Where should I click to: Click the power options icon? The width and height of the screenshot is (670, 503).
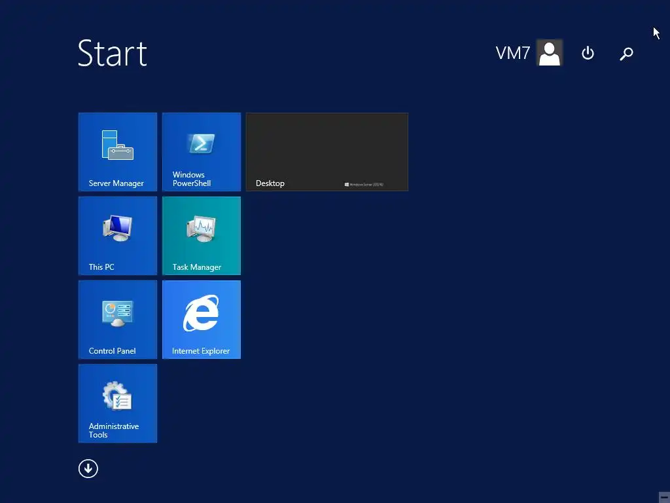(x=588, y=53)
